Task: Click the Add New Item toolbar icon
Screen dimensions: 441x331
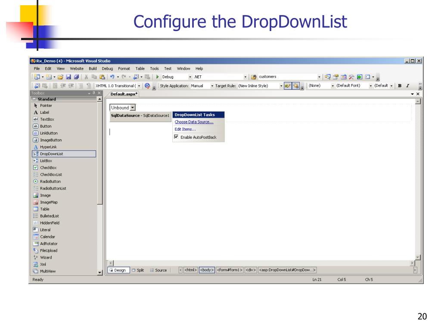Action: pos(49,77)
